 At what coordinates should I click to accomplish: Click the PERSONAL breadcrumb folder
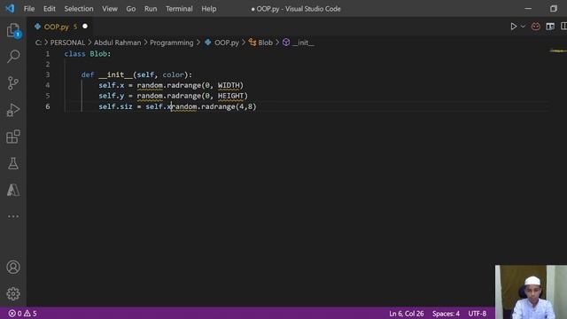[67, 43]
